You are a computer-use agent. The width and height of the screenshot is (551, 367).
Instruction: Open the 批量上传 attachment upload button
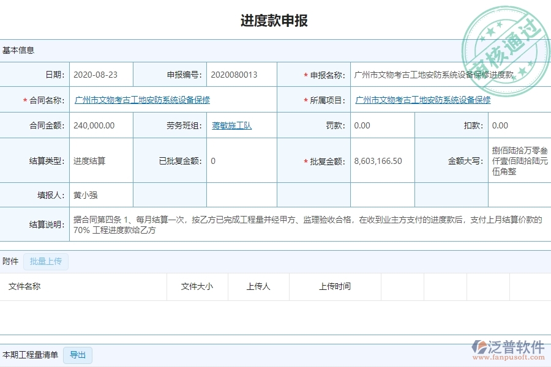coord(46,261)
